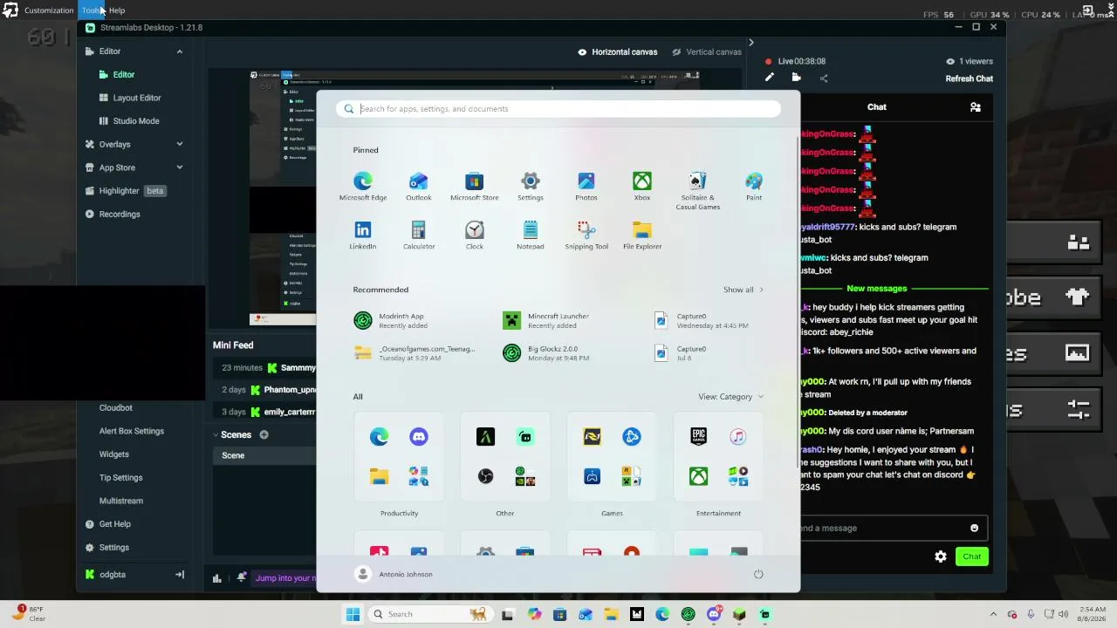This screenshot has width=1117, height=628.
Task: Open the pinned LinkedIn app
Action: point(363,235)
